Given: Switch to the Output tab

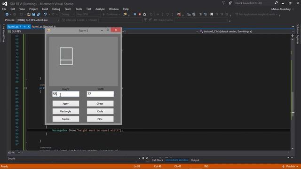Looking at the screenshot, I should pos(195,160).
